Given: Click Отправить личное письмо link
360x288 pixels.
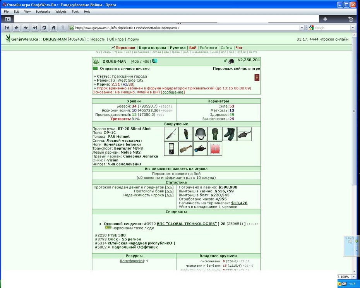Looking at the screenshot, I should click(125, 69).
